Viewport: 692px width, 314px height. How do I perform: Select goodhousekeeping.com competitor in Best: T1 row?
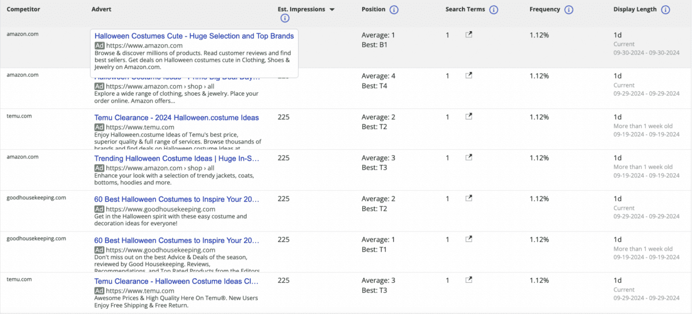coord(36,238)
